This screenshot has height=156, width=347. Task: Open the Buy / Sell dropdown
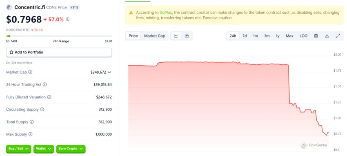point(19,149)
